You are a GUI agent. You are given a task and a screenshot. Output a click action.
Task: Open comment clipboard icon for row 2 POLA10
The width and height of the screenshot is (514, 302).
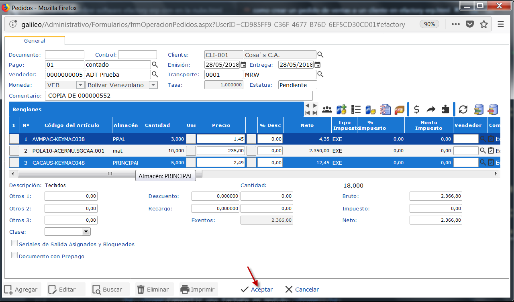tap(491, 151)
